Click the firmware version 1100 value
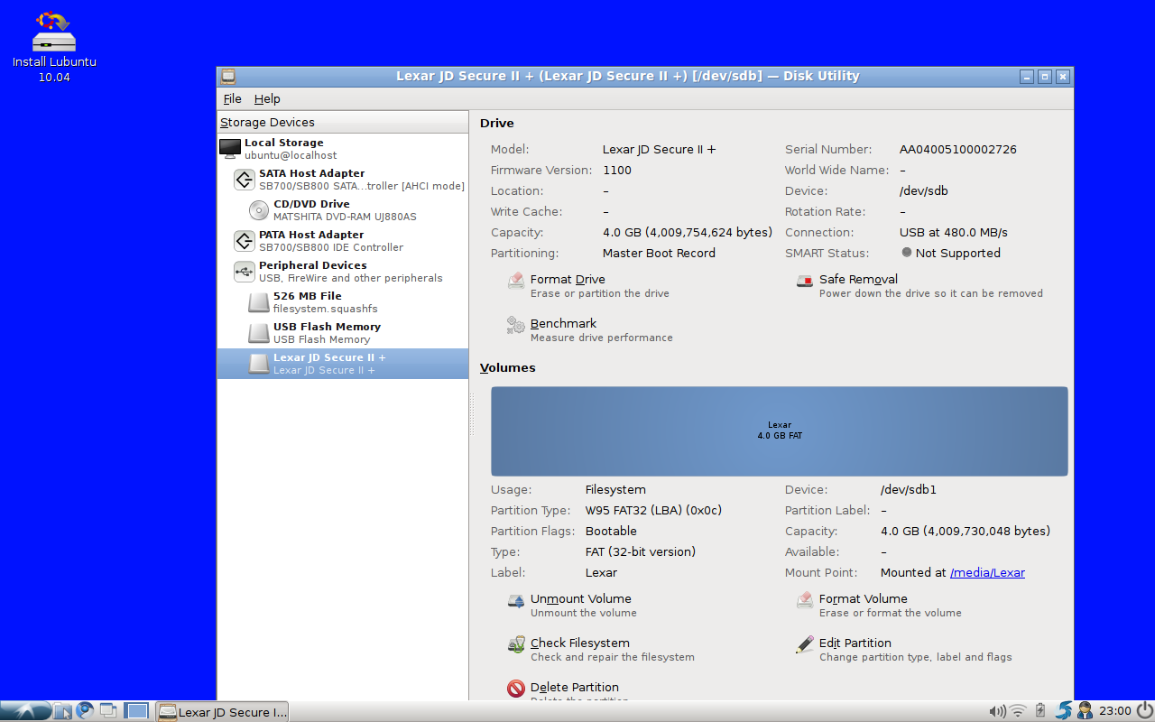Viewport: 1155px width, 722px height. pos(617,171)
